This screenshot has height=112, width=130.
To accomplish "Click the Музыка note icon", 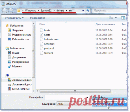I will [10, 66].
